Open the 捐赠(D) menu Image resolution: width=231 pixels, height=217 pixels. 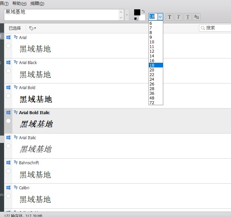click(x=37, y=3)
